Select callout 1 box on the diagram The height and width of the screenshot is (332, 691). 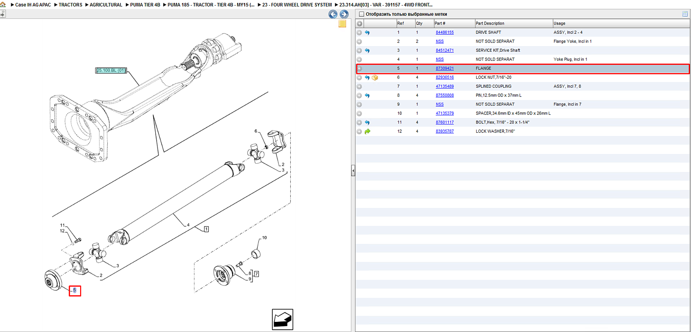[207, 229]
